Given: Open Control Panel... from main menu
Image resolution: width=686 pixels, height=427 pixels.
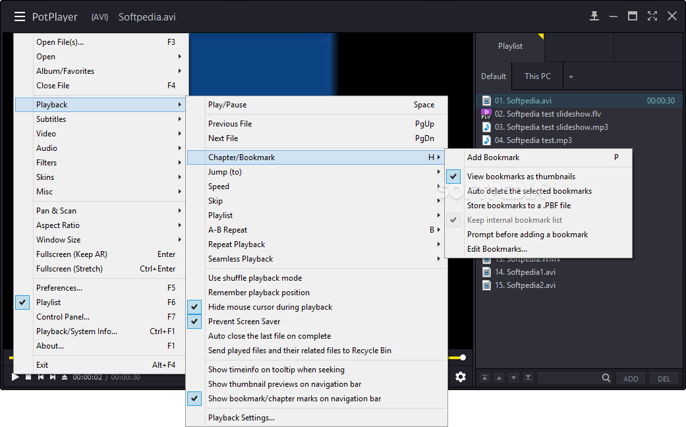Looking at the screenshot, I should [100, 317].
